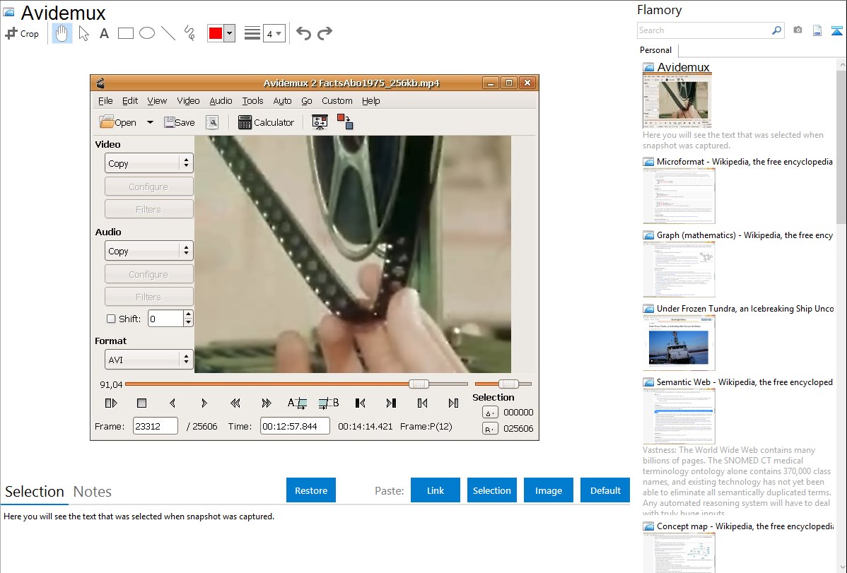847x573 pixels.
Task: Enable the audio Shift checkbox
Action: (111, 319)
